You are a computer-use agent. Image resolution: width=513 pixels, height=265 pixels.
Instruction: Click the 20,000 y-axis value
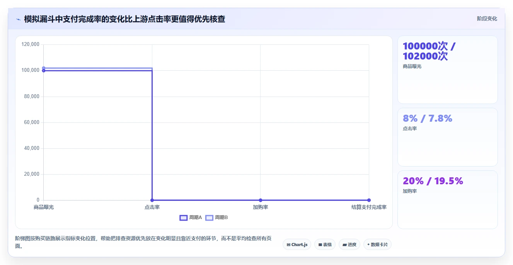point(32,174)
